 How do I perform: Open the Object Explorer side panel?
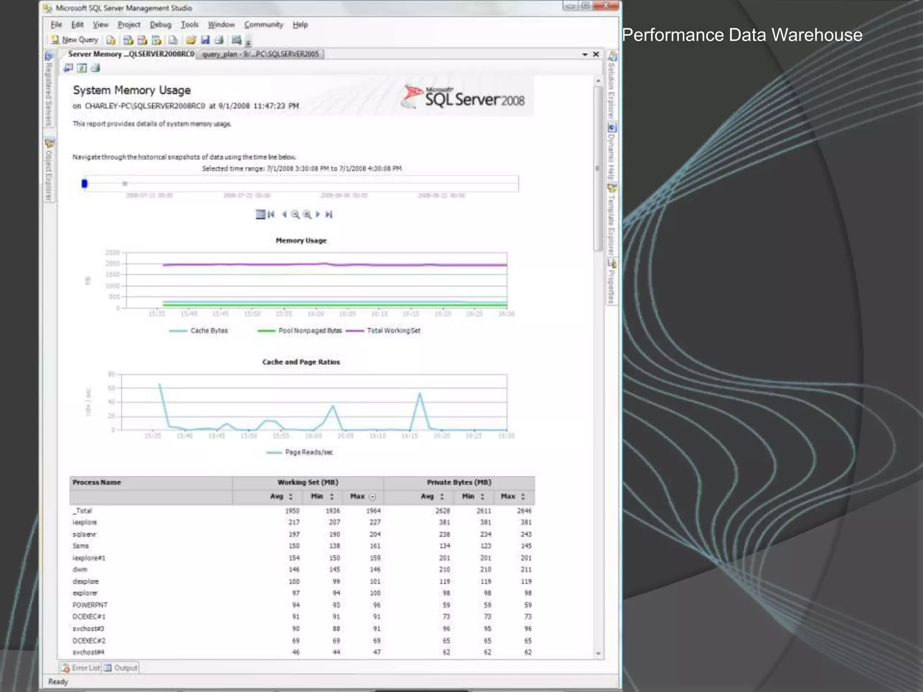point(49,170)
